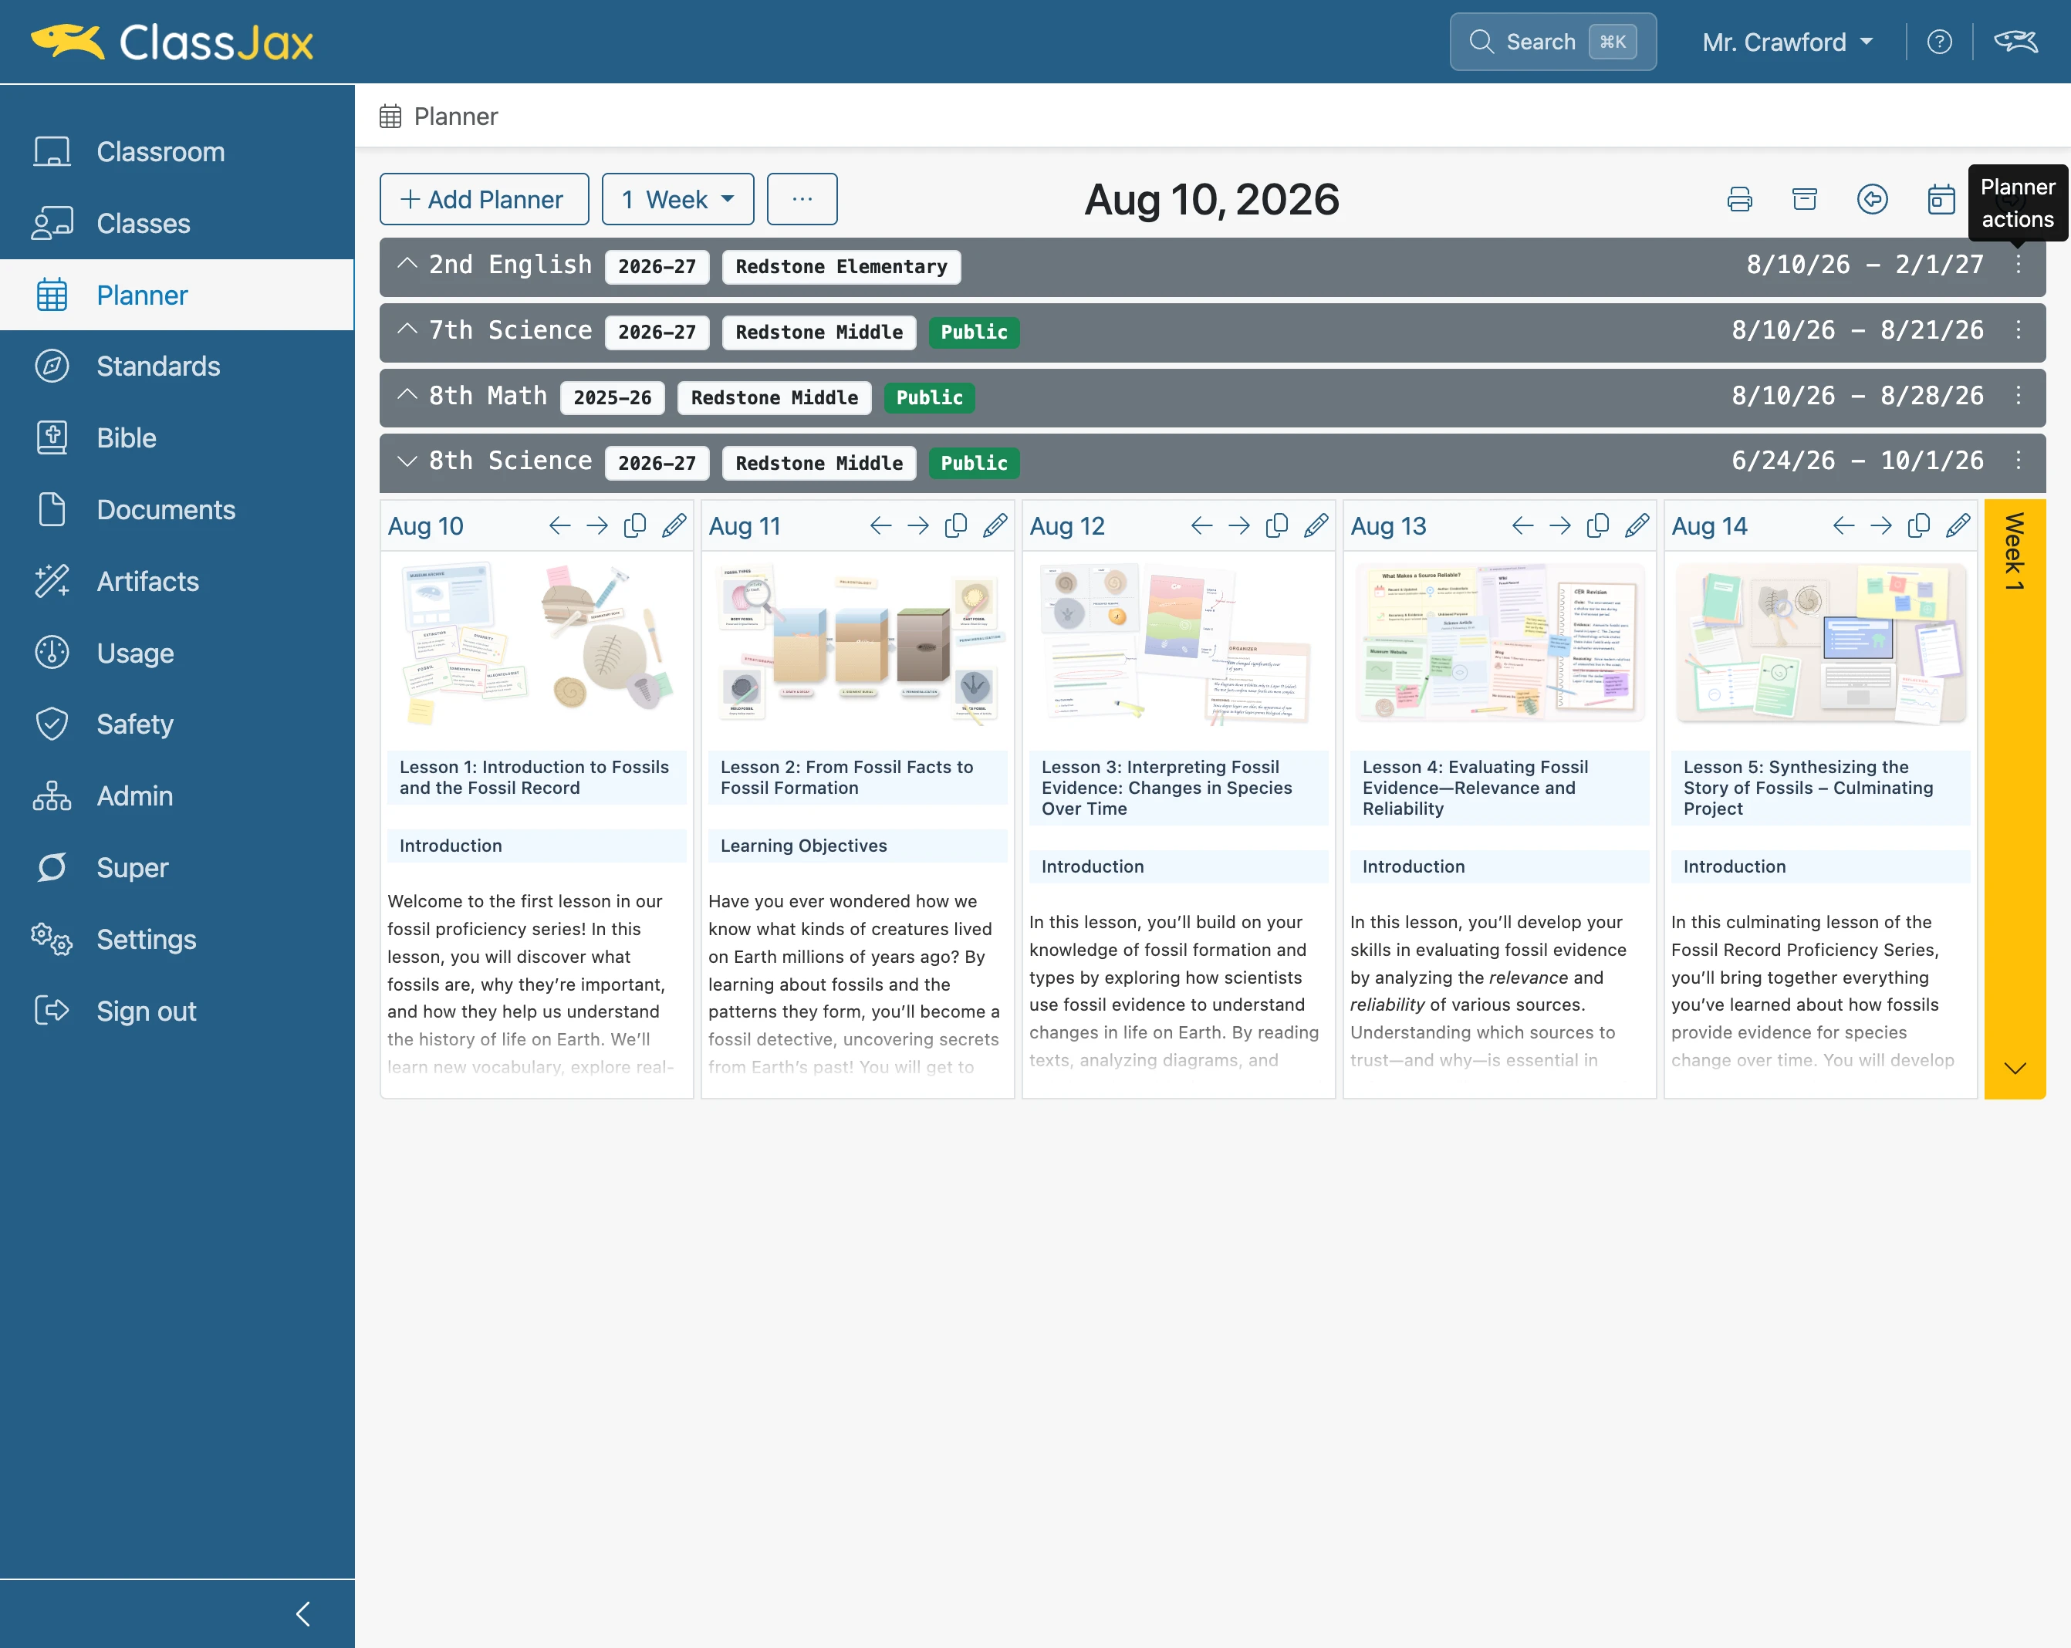Viewport: 2071px width, 1648px height.
Task: Open Documents in the sidebar
Action: (x=177, y=510)
